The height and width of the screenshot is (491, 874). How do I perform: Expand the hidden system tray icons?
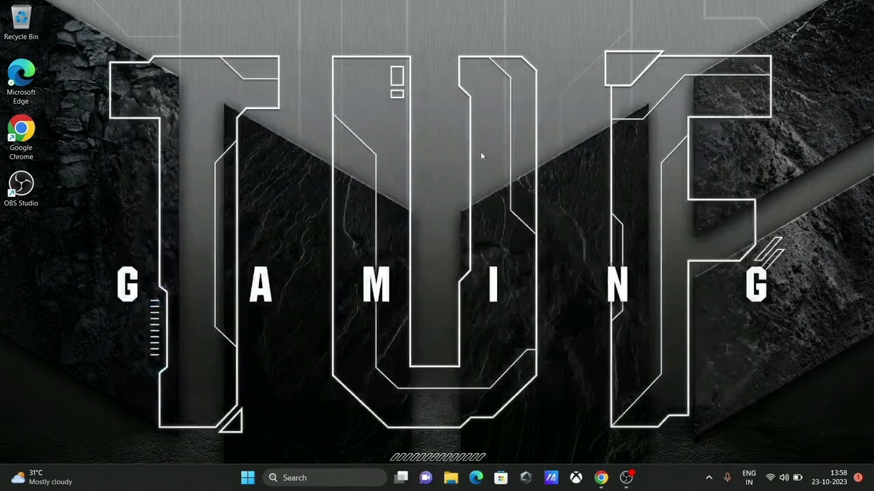click(709, 477)
